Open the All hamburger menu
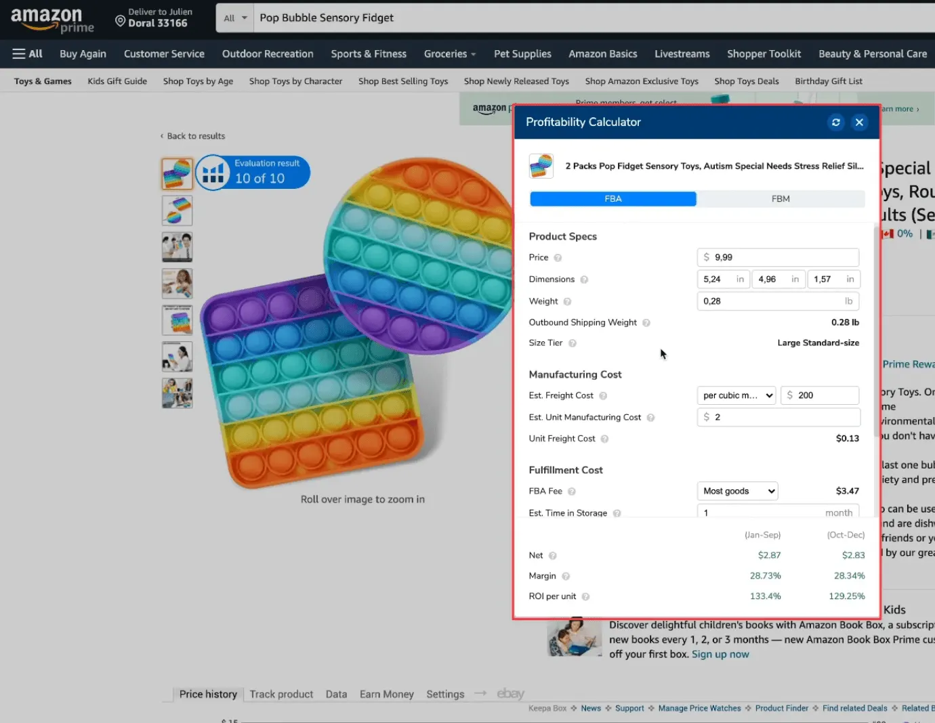This screenshot has width=935, height=723. 27,53
